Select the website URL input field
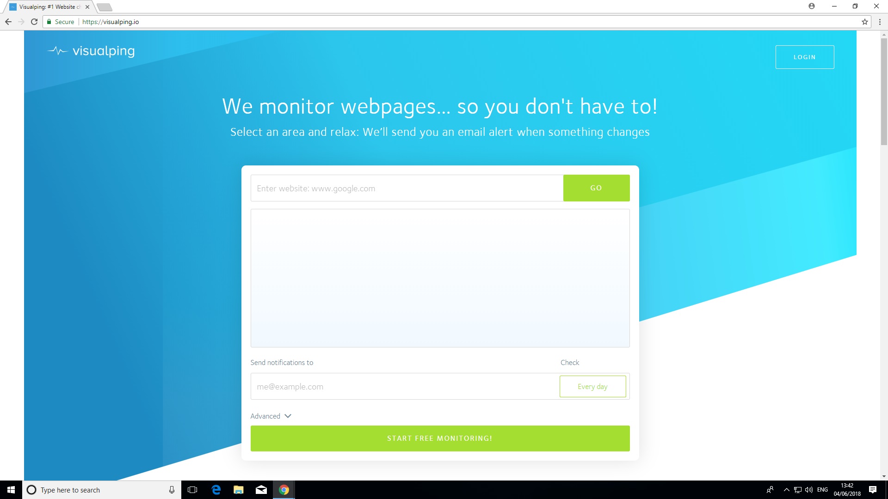 [406, 188]
